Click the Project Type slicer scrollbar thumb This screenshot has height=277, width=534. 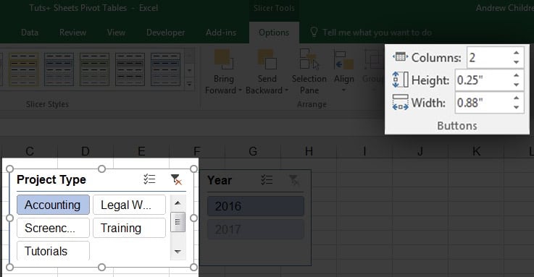tap(178, 222)
